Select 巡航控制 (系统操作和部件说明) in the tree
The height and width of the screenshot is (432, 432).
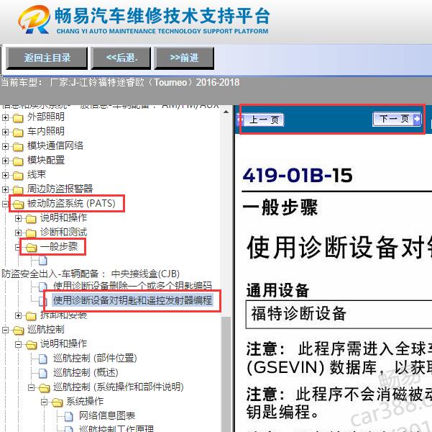pos(119,387)
